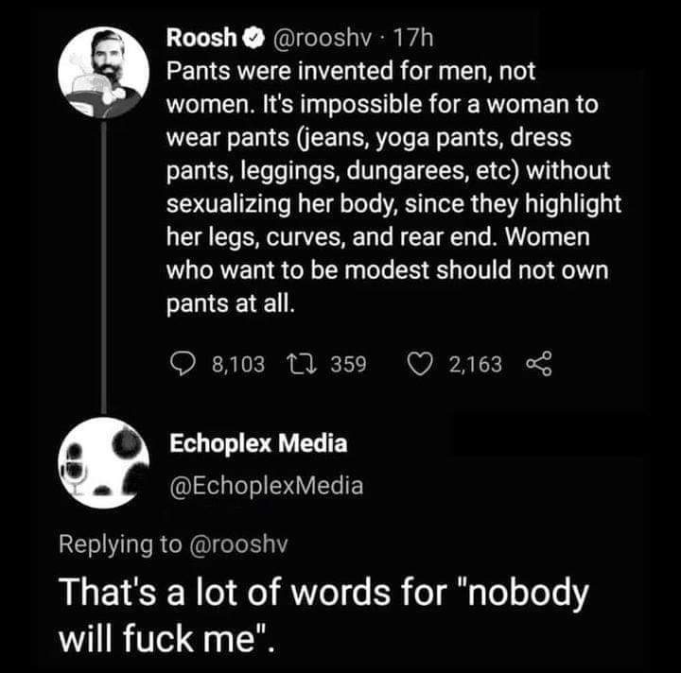Open the share icon on Roosh tweet
This screenshot has height=673, width=681.
(539, 364)
